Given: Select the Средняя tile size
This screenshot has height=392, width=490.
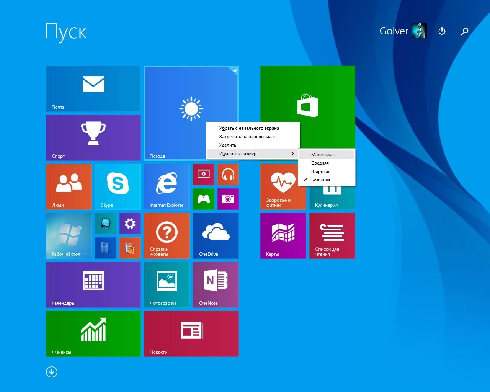Looking at the screenshot, I should click(x=327, y=163).
